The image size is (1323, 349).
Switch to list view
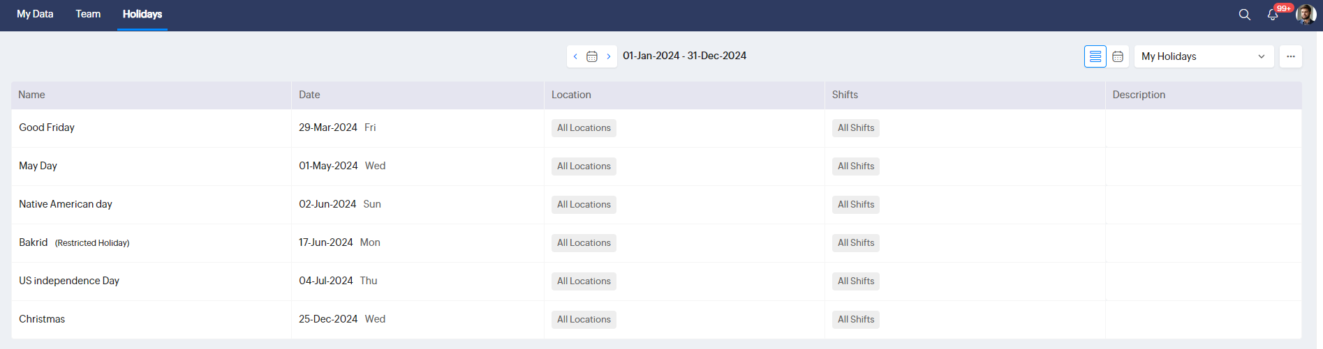coord(1095,56)
